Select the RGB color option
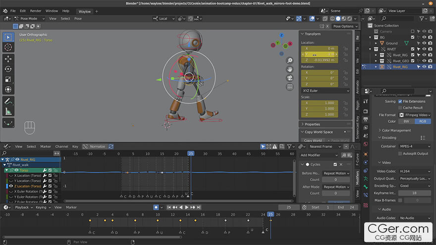Viewport: 436px width, 245px height. [x=423, y=121]
